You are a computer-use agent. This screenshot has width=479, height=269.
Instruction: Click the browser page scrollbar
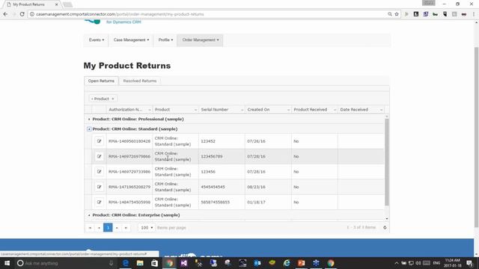coord(476,137)
